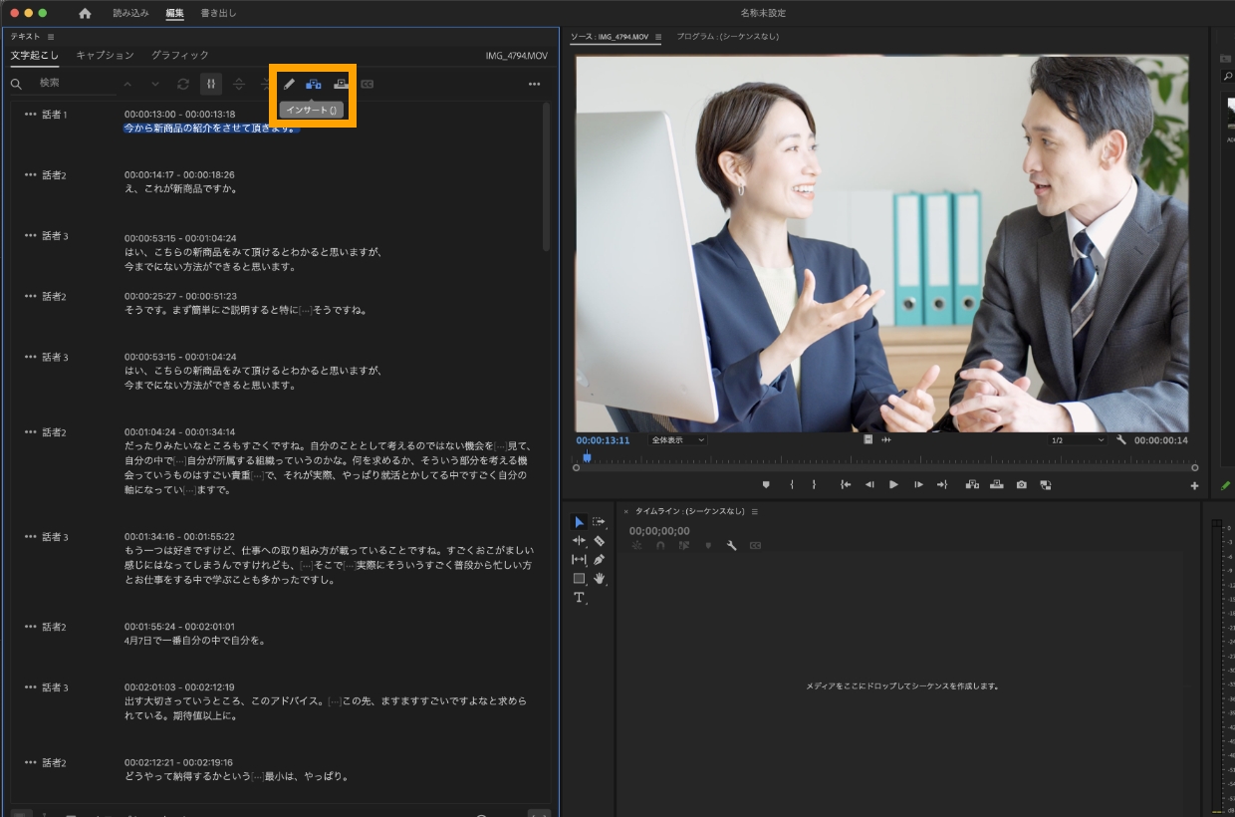Click 話者3 label at 00:02:01:03

tap(55, 687)
